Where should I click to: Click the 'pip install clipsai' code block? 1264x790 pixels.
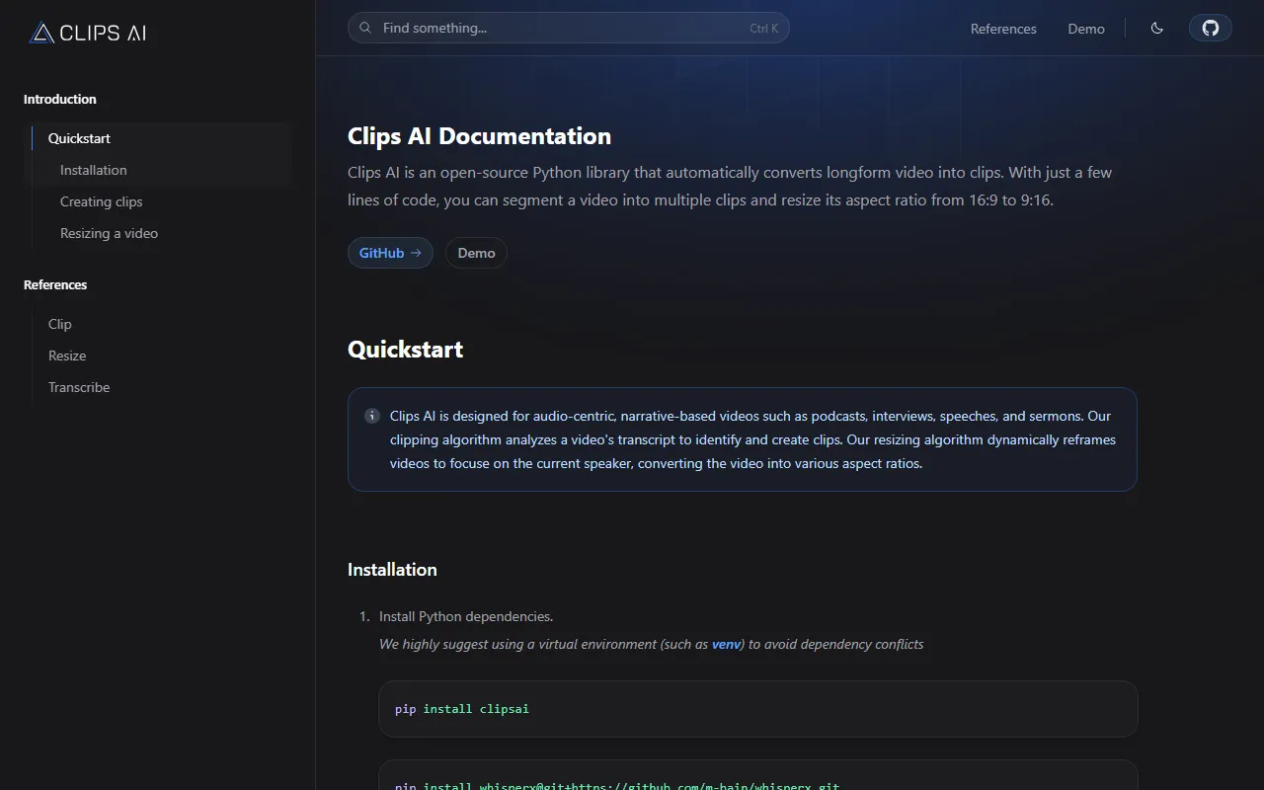pos(757,709)
